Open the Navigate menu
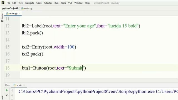This screenshot has width=178, height=100. 30,3
